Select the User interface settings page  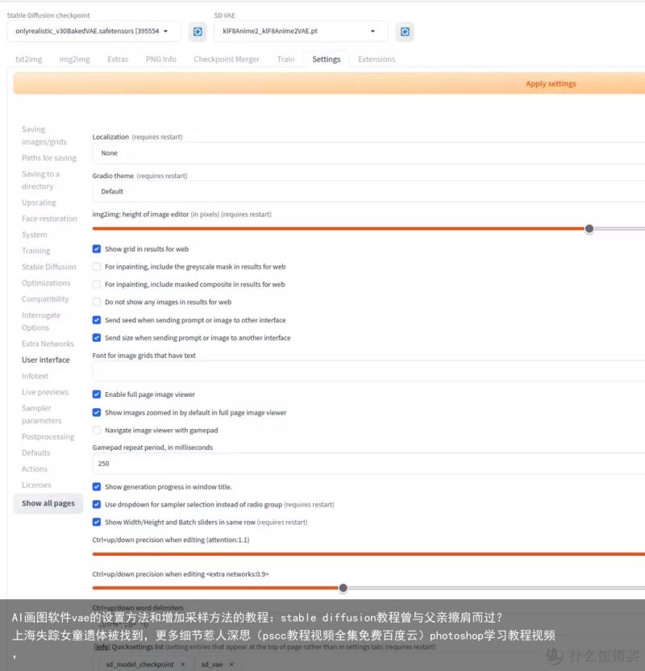coord(46,360)
